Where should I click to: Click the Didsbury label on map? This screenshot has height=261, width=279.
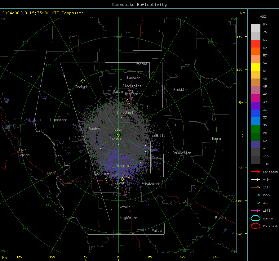(117, 139)
